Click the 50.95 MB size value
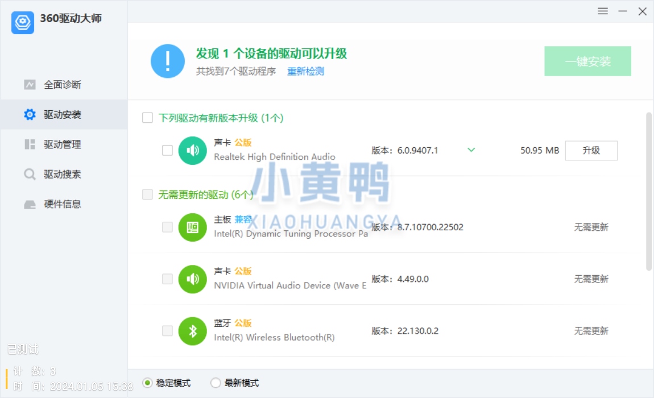Screen dimensions: 654x398 point(540,151)
